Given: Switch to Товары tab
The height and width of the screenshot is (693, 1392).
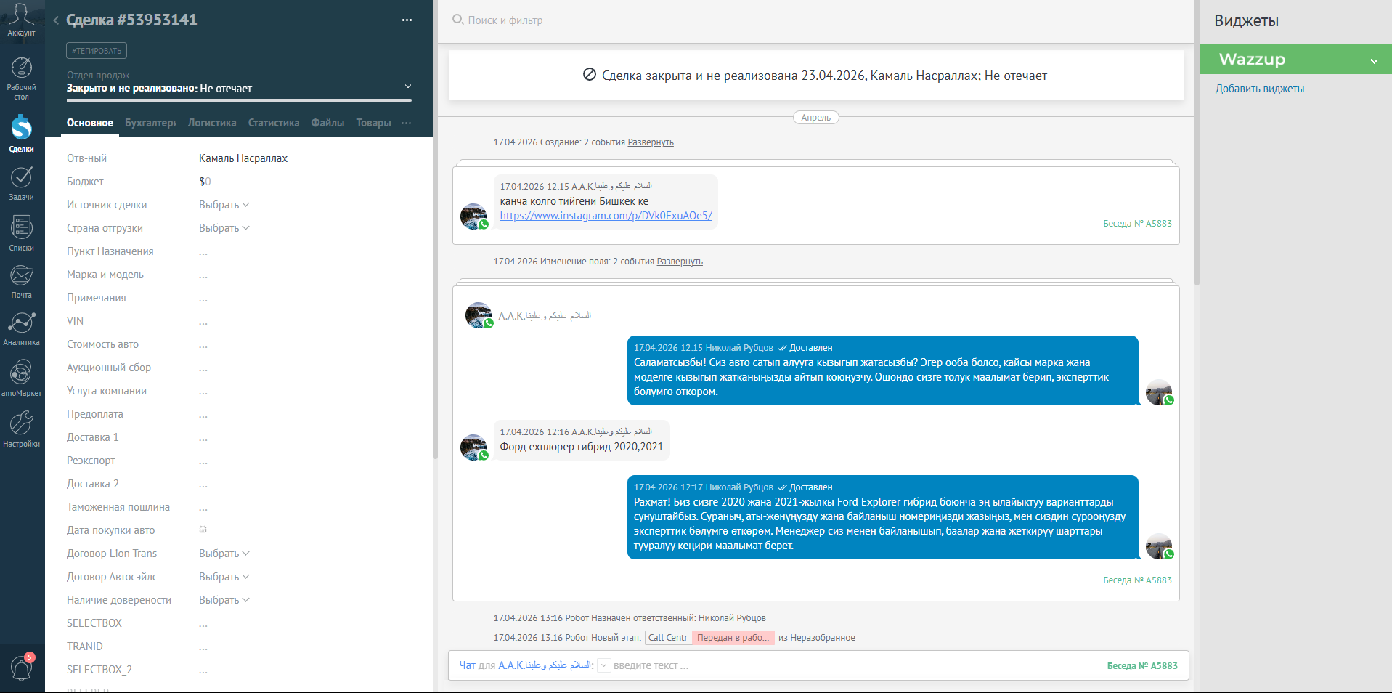Looking at the screenshot, I should (373, 123).
